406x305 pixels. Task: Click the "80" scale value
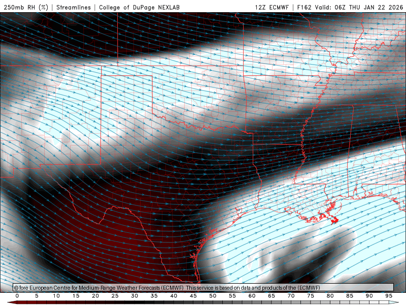(x=330, y=296)
